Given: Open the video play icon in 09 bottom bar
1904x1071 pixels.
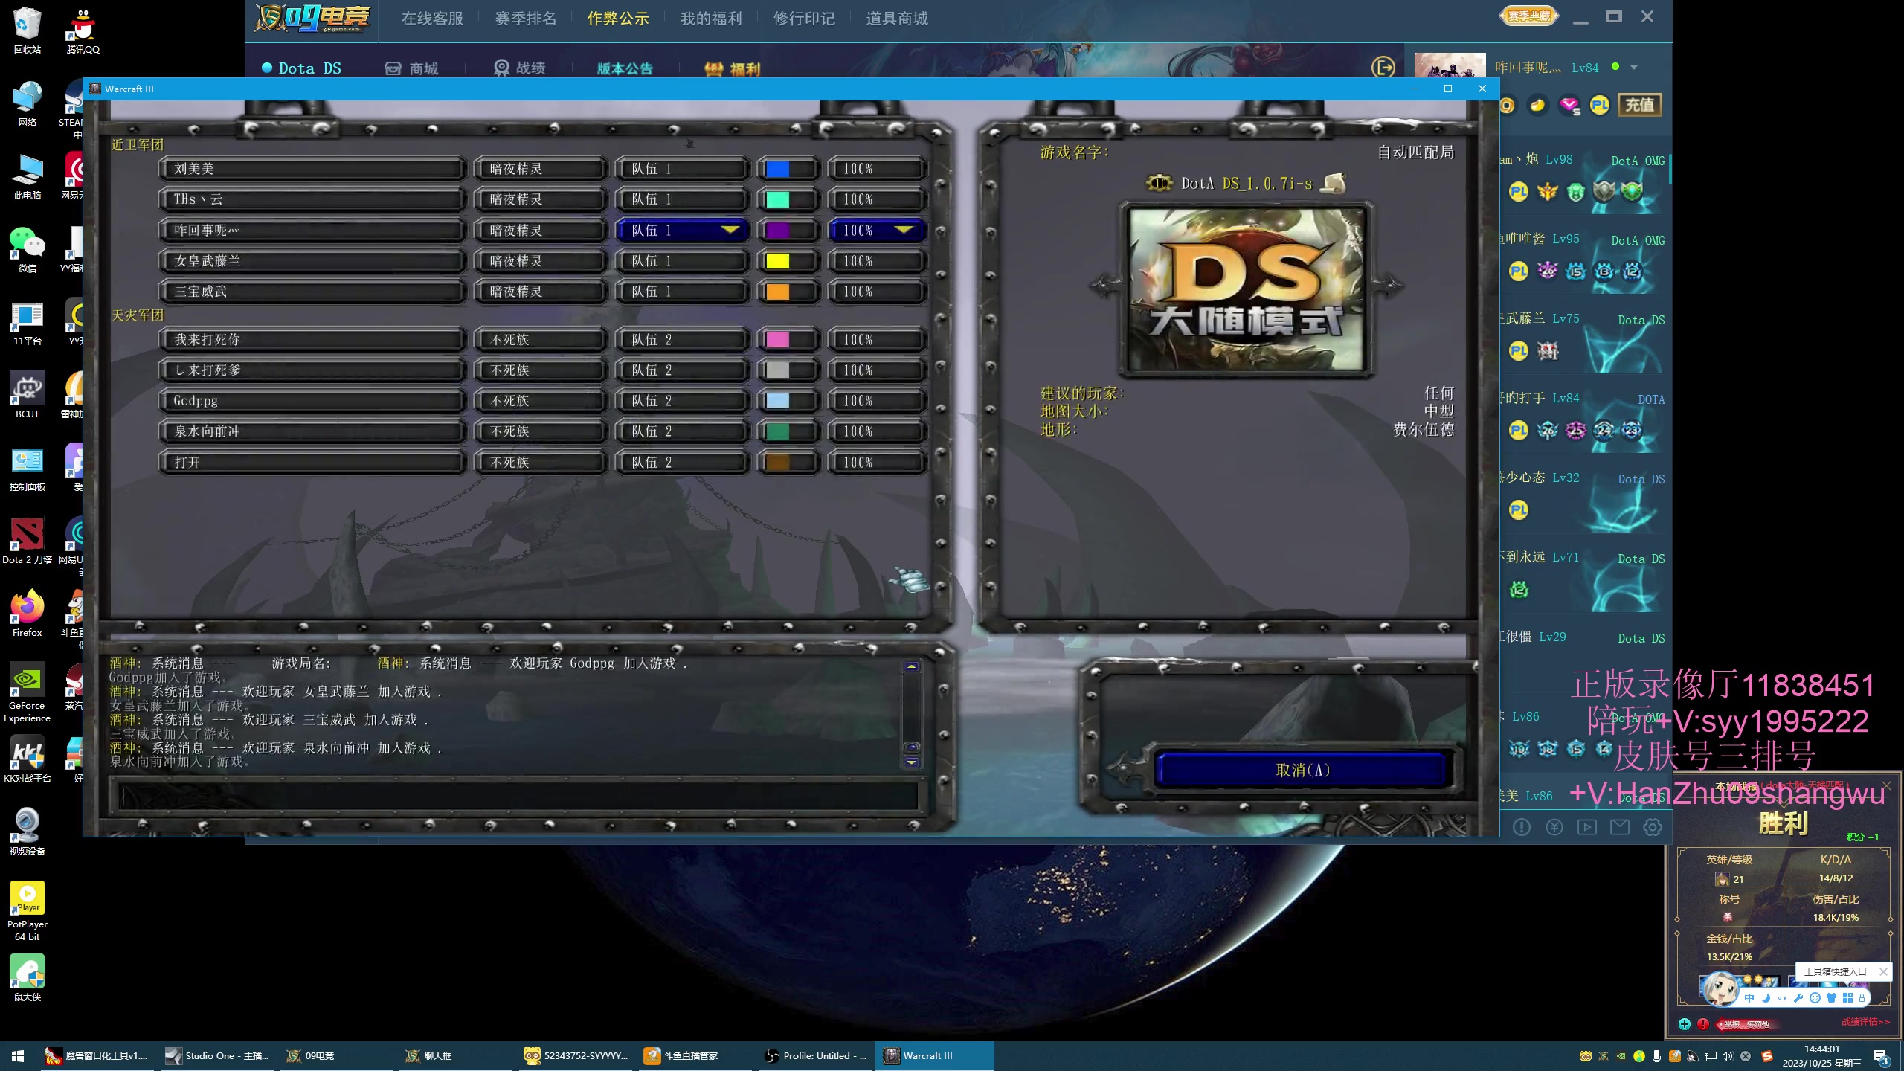Looking at the screenshot, I should [1587, 827].
